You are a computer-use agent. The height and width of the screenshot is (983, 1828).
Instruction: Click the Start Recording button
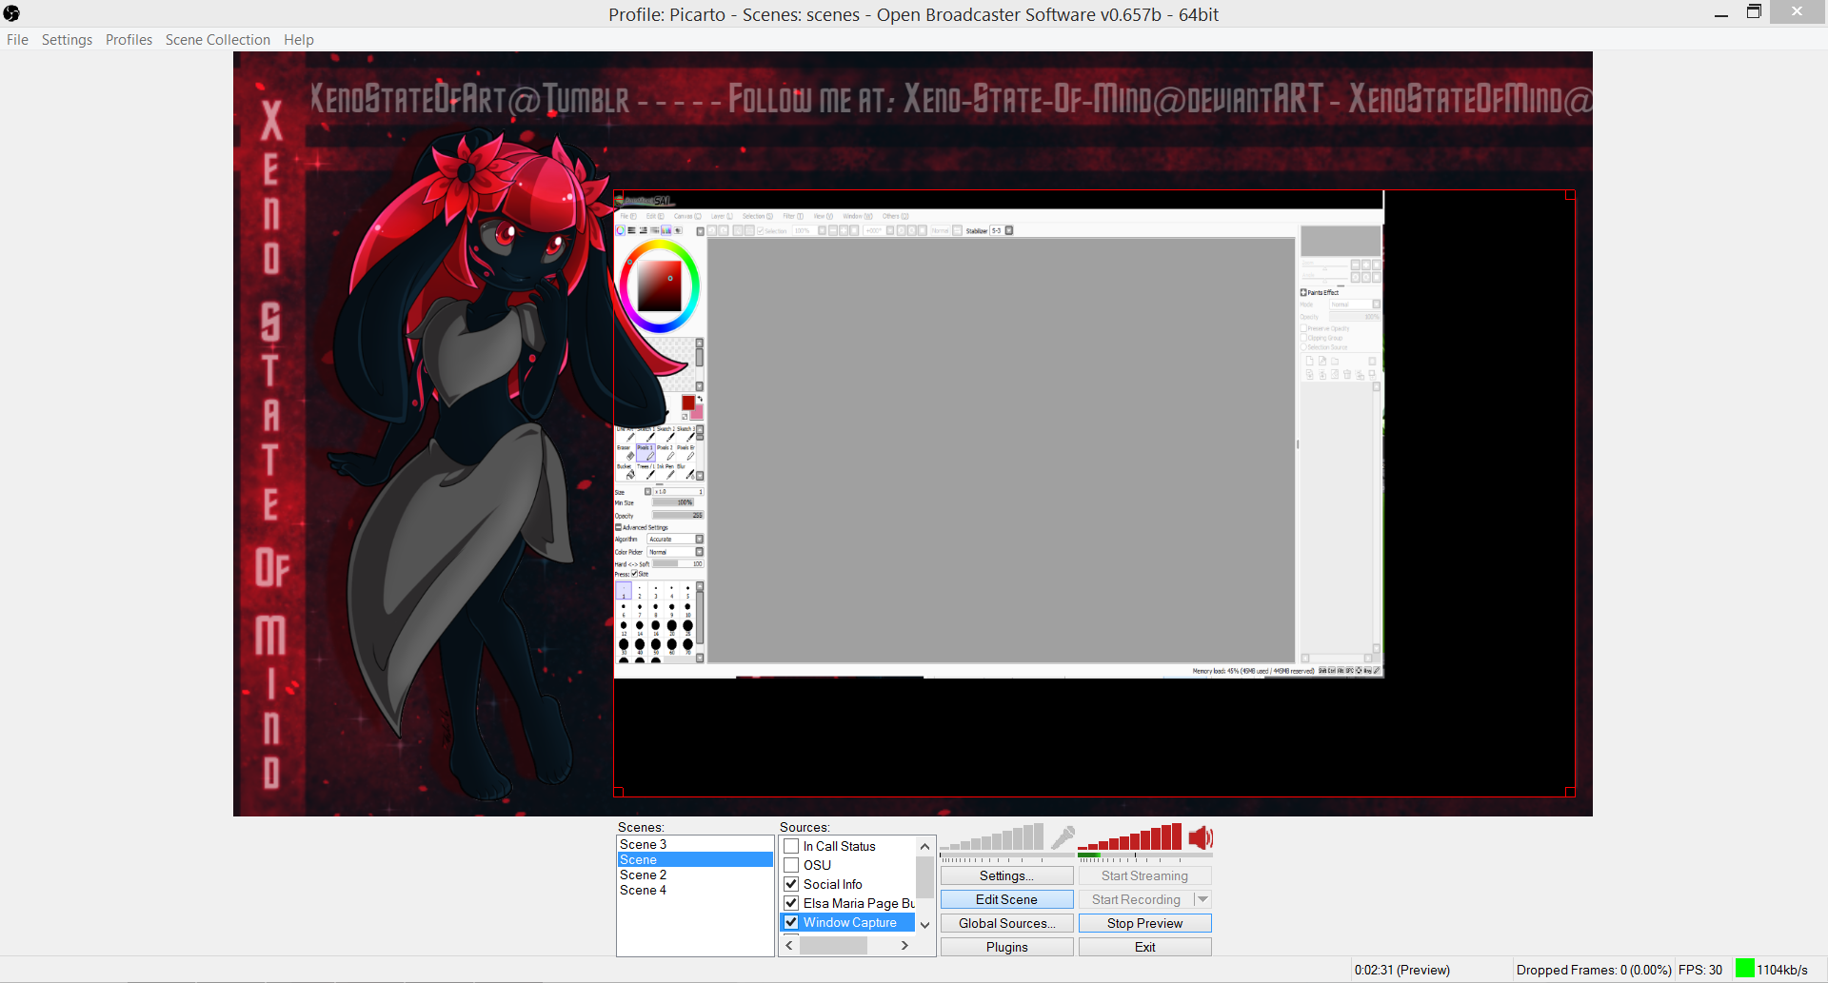pos(1136,899)
